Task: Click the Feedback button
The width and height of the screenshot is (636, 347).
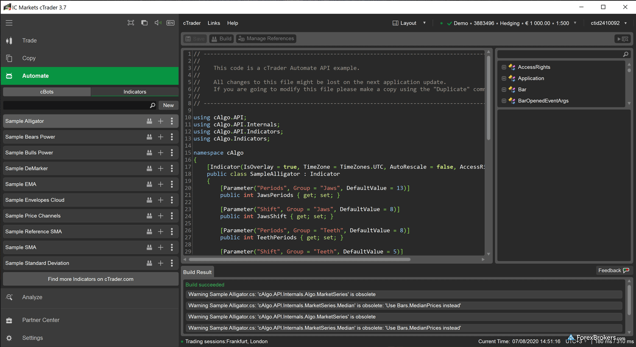Action: coord(613,270)
